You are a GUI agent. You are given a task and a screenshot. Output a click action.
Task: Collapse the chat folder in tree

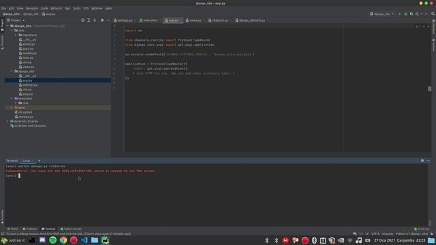tap(12, 30)
